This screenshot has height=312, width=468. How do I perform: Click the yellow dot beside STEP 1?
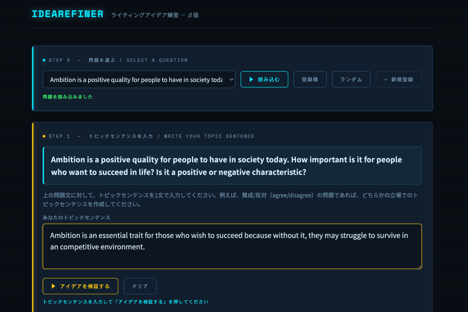point(44,136)
